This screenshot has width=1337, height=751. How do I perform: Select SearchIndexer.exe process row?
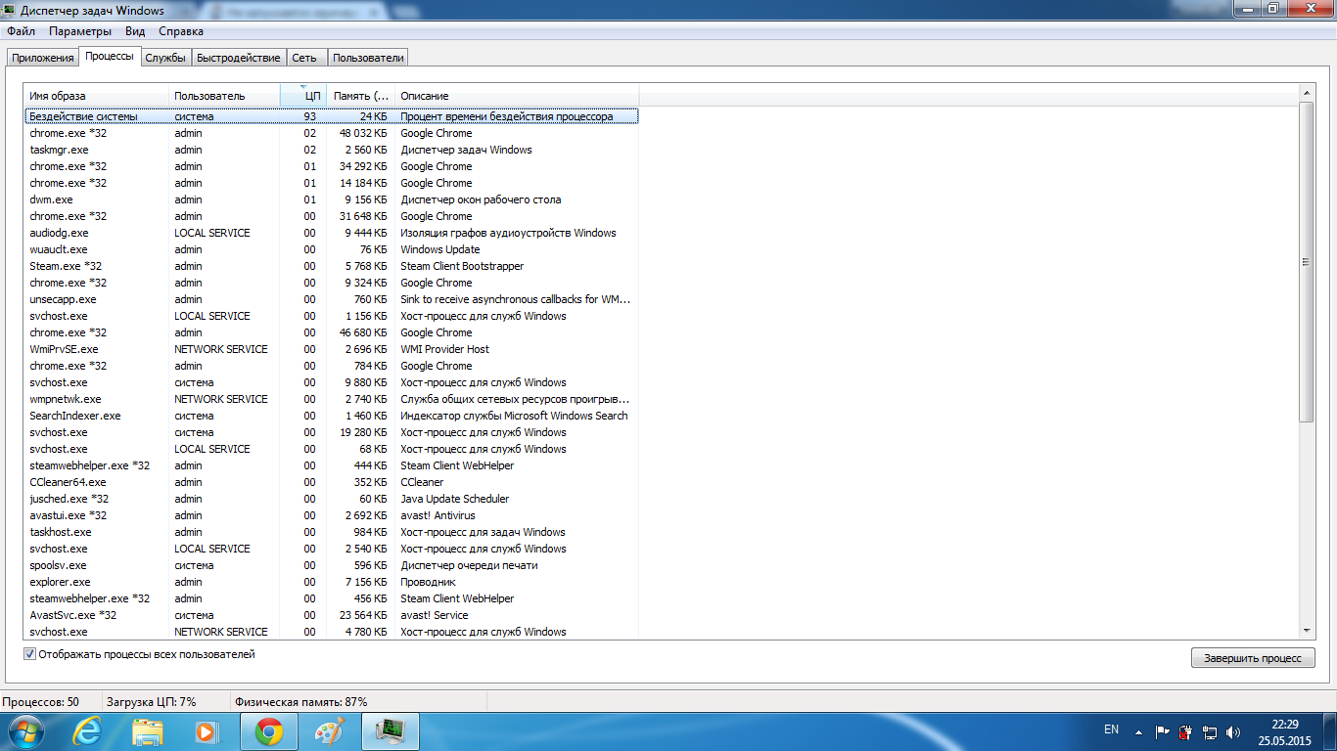tap(331, 416)
